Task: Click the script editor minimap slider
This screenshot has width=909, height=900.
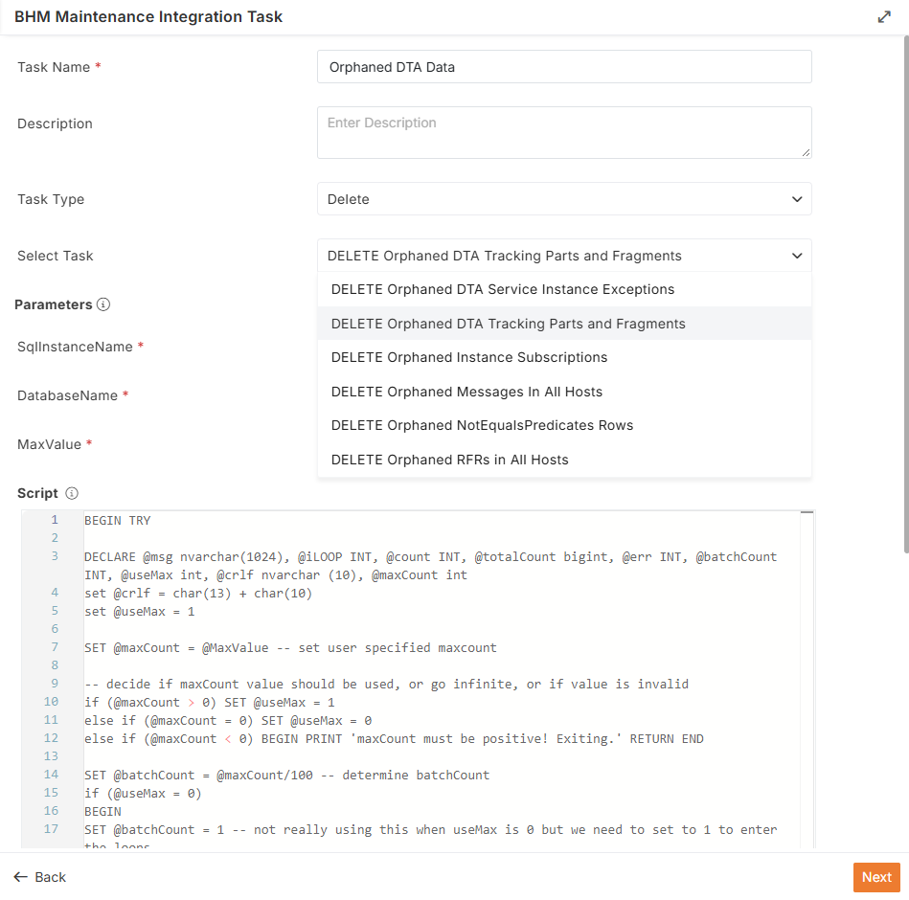Action: [807, 513]
